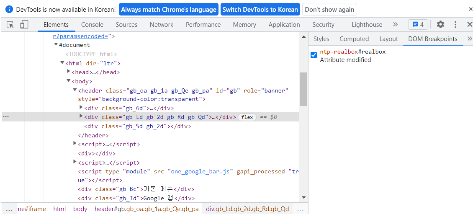The image size is (473, 214).
Task: Select div.gb_Ld breadcrumb item
Action: tap(247, 209)
